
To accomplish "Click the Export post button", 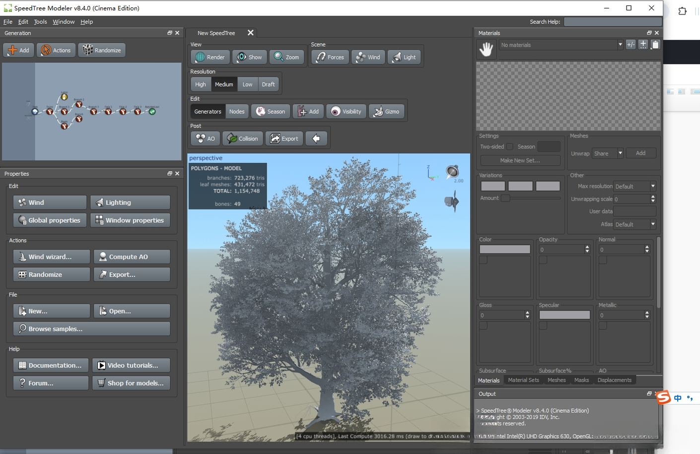I will (x=284, y=138).
